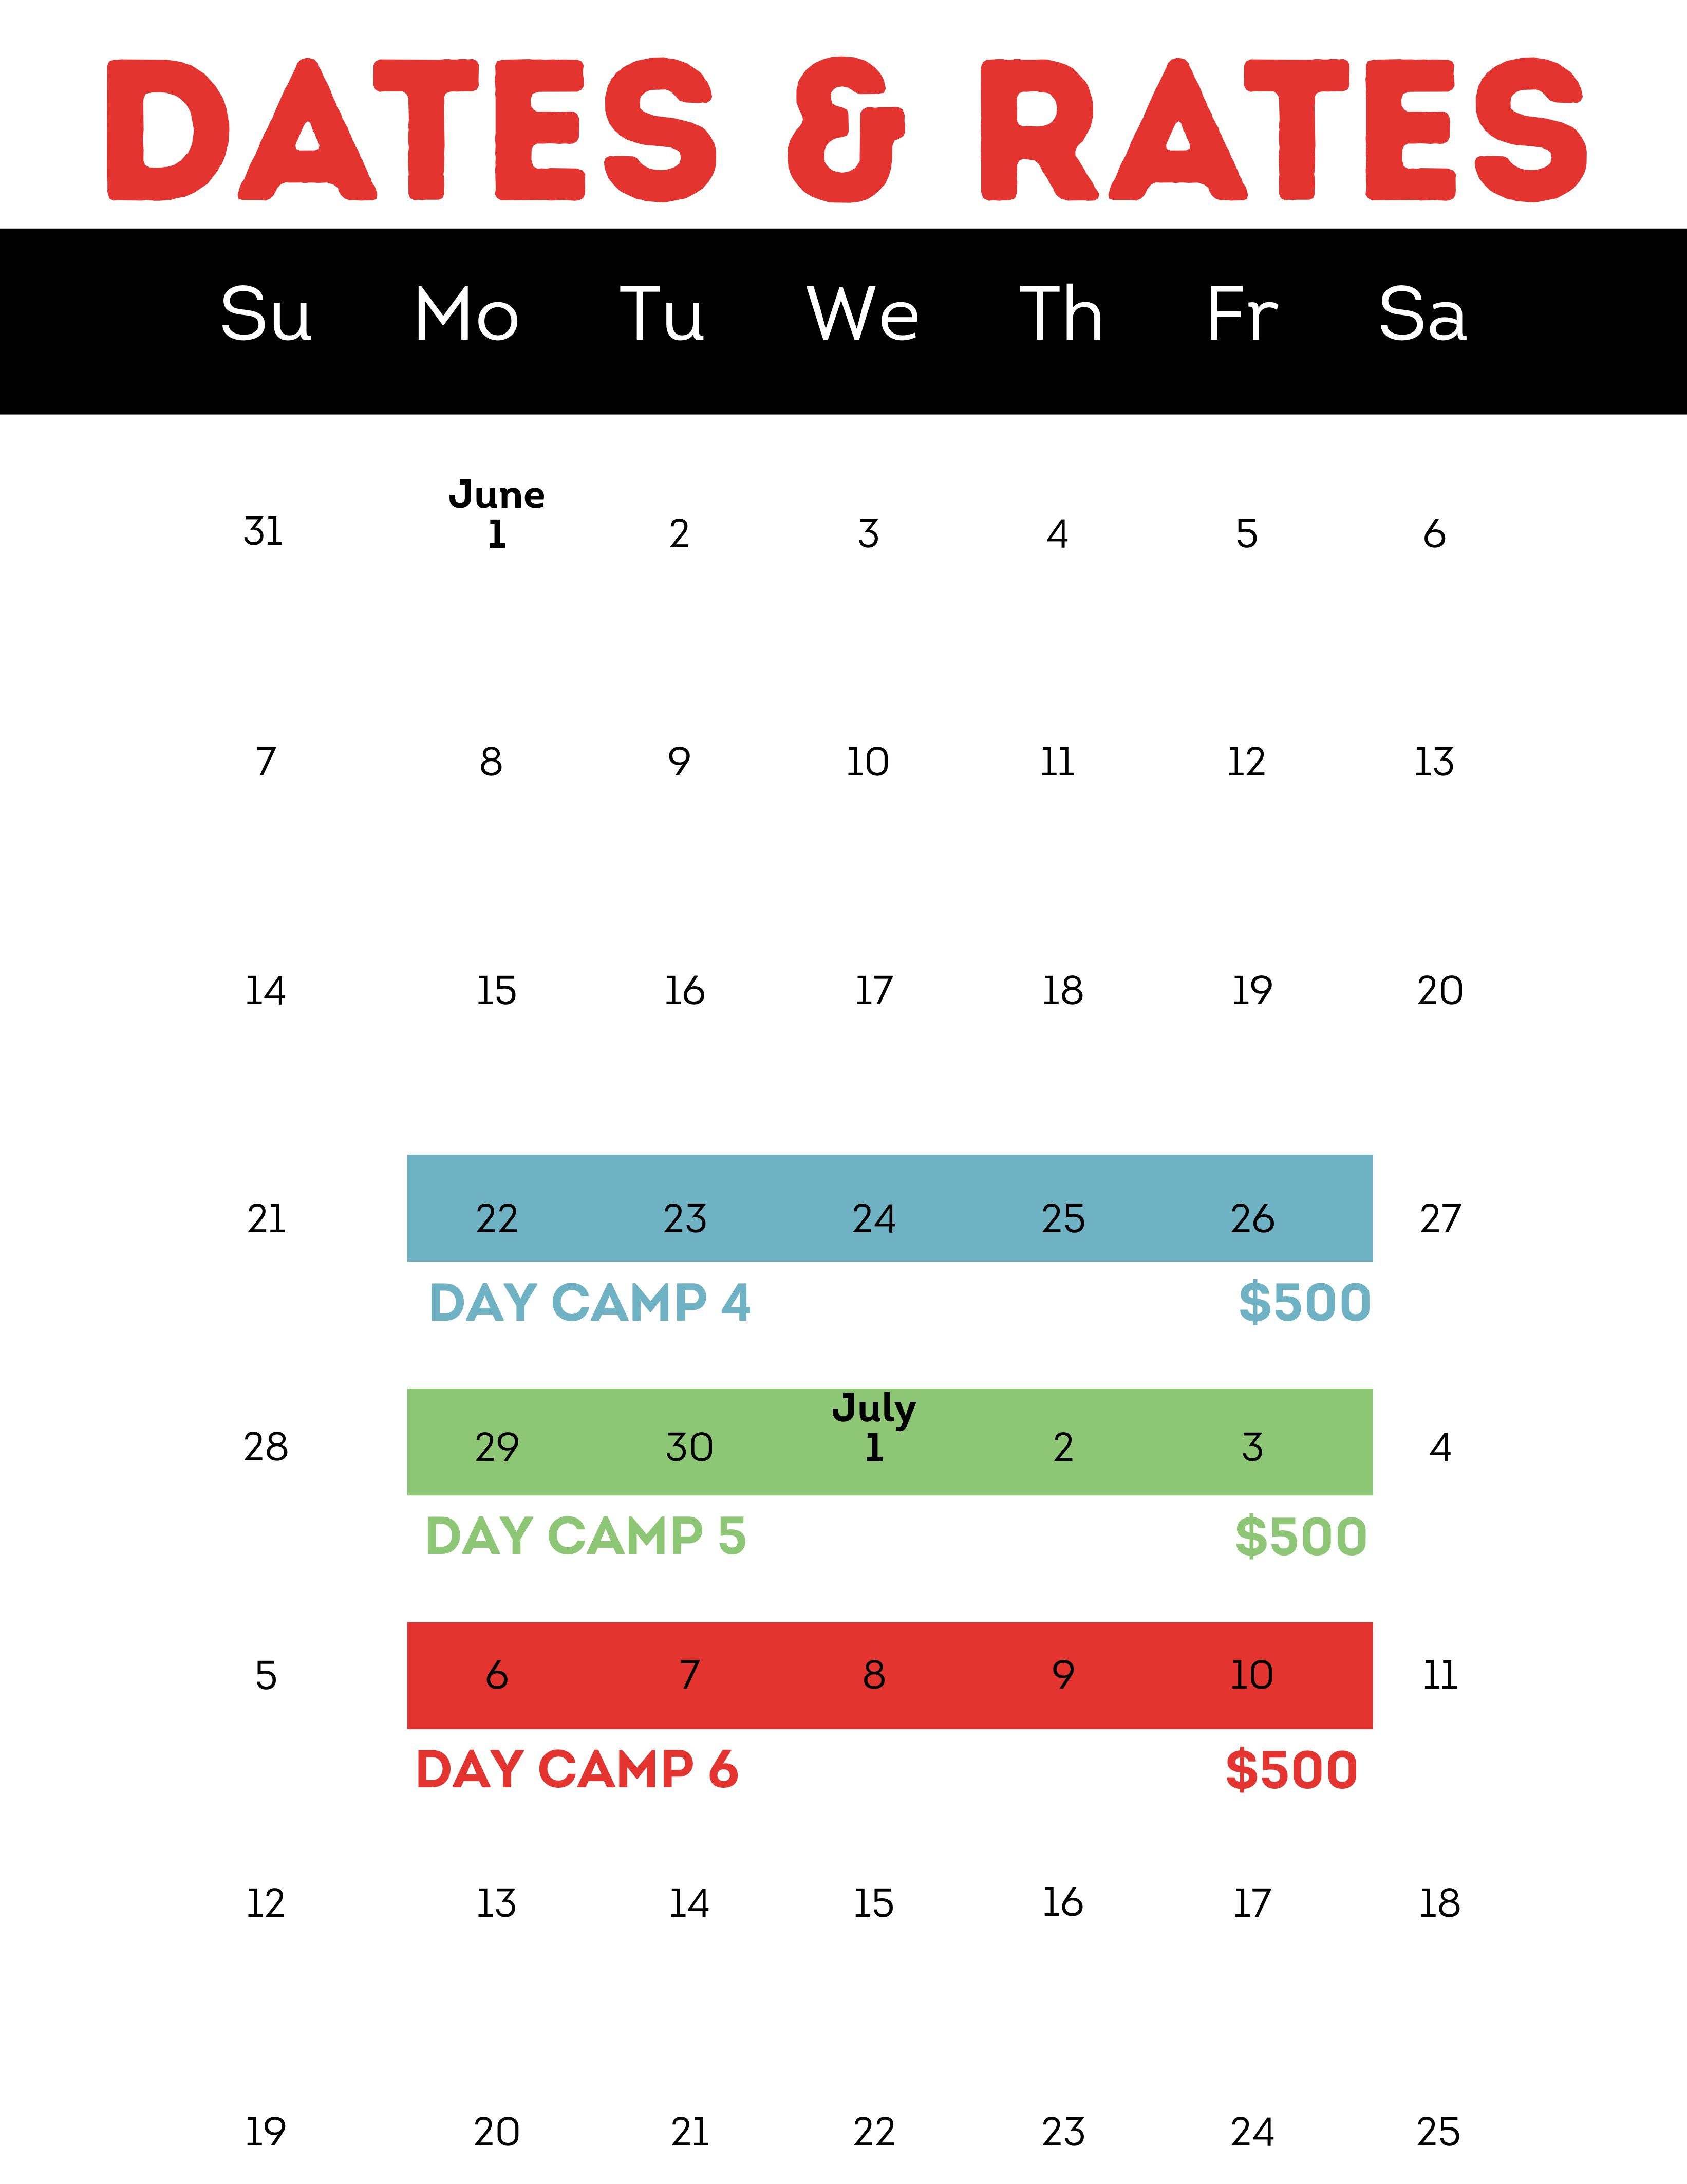1687x2184 pixels.
Task: Select the blue Day Camp 4 bar
Action: [x=889, y=1208]
